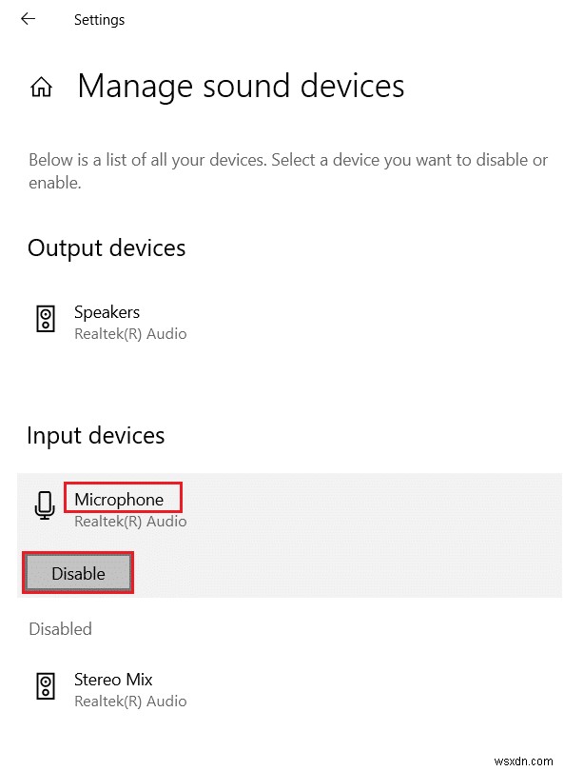
Task: Select the Speakers device entry
Action: [107, 311]
